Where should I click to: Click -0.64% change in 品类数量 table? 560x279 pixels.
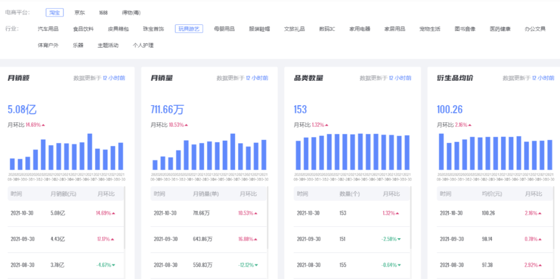pos(391,265)
